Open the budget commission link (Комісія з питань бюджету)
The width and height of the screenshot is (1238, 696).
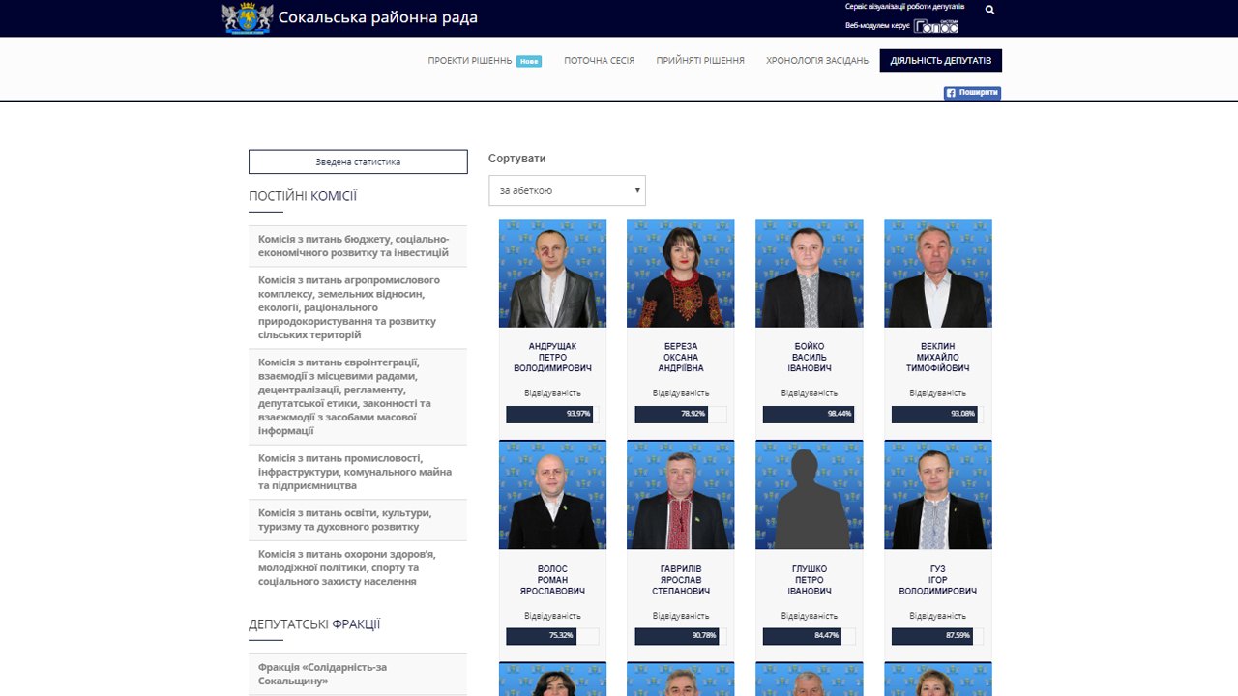pyautogui.click(x=353, y=246)
